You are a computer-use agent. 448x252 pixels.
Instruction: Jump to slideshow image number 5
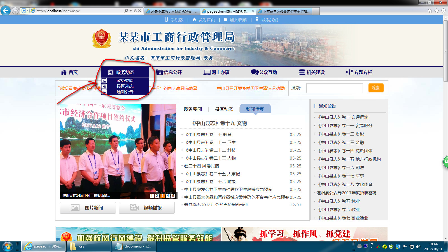(173, 196)
